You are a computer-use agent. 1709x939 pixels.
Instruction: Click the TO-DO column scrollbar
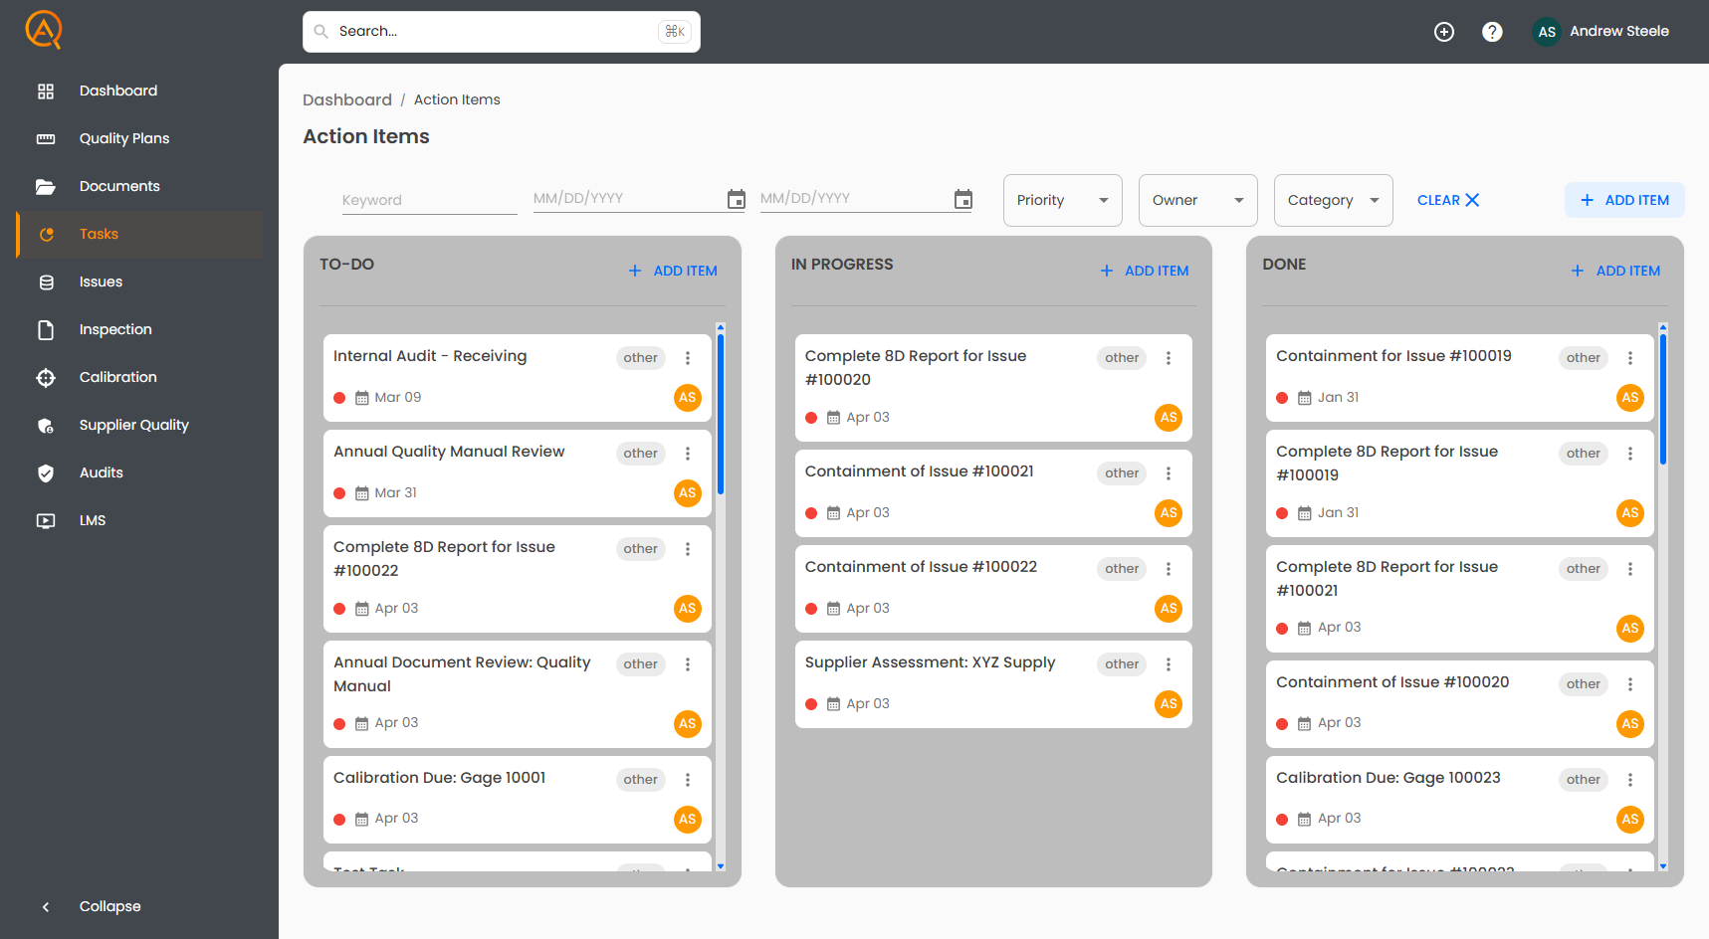tap(721, 415)
